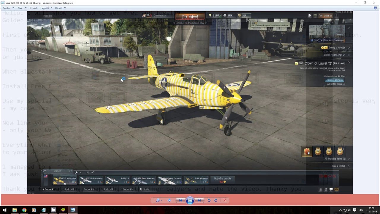Select the P-51D-5 Mustang slot
This screenshot has height=214, width=380.
click(91, 180)
